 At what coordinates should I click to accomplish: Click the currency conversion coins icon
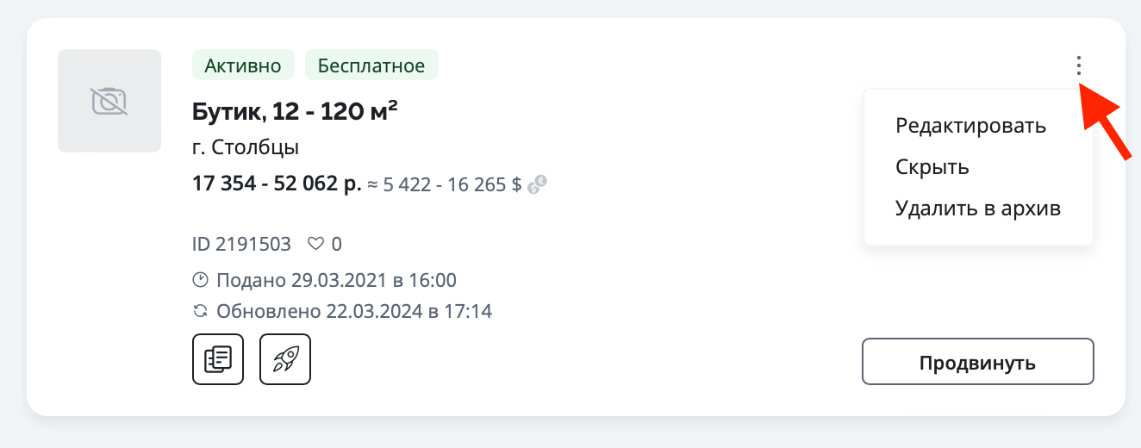(538, 184)
